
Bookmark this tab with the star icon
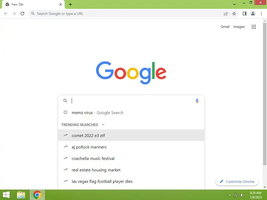click(x=234, y=14)
